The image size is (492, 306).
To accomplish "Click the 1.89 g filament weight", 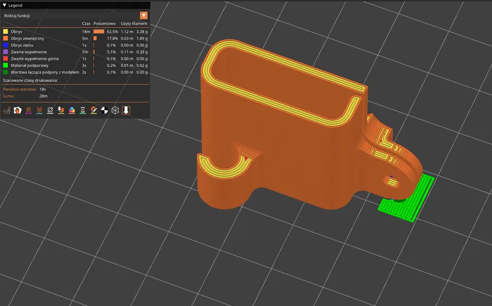I will pos(142,38).
